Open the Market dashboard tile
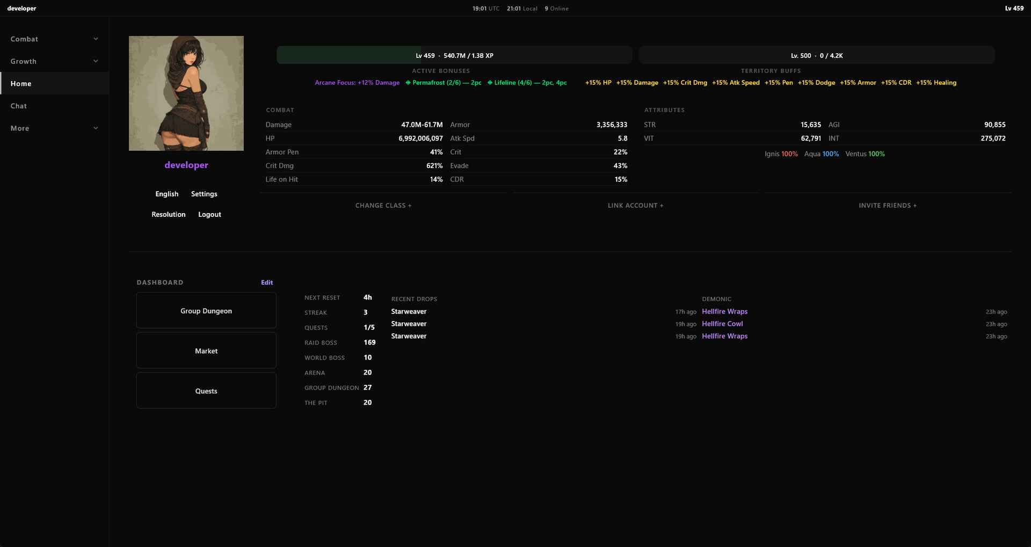Viewport: 1031px width, 547px height. click(206, 351)
